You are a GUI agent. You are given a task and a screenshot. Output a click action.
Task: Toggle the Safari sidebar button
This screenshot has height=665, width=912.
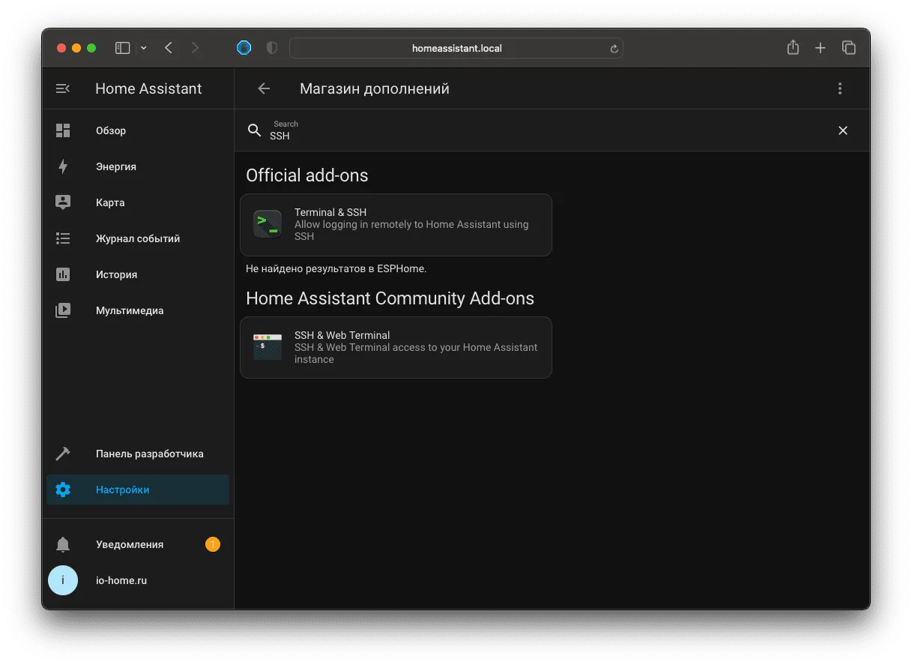coord(122,48)
